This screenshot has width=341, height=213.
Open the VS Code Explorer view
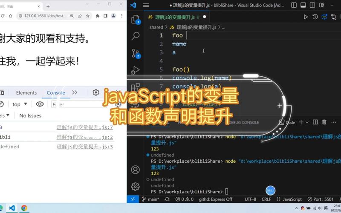(136, 19)
